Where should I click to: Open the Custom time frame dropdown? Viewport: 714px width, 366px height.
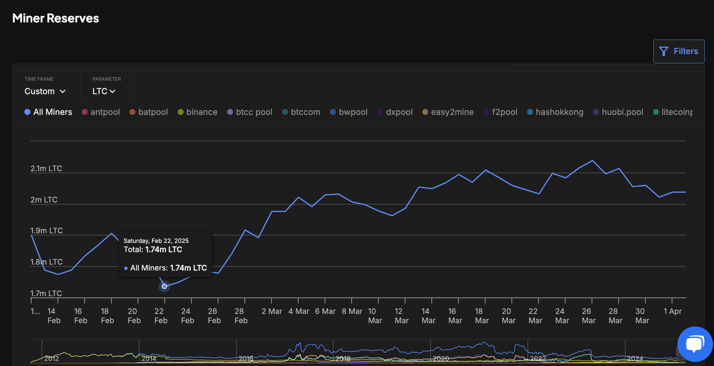tap(45, 91)
